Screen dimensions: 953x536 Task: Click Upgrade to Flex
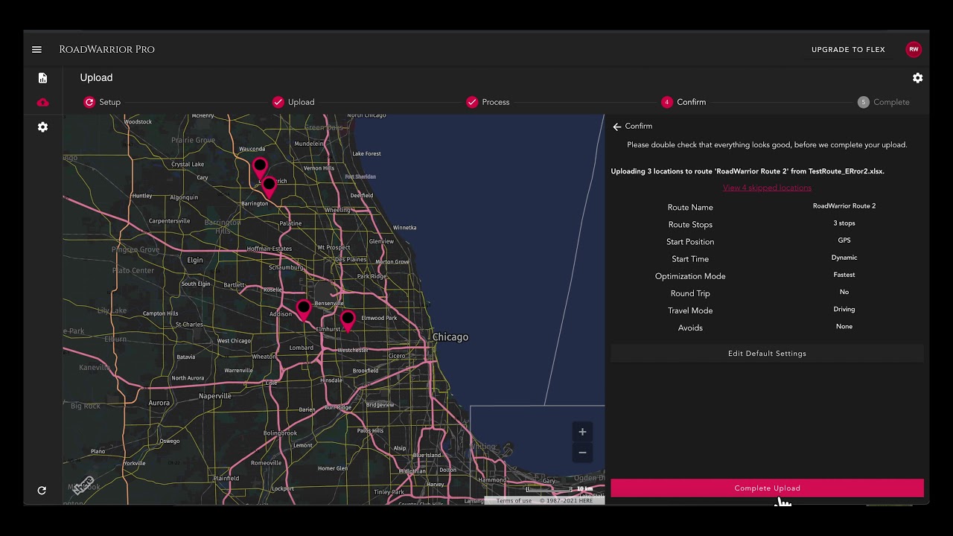[848, 49]
